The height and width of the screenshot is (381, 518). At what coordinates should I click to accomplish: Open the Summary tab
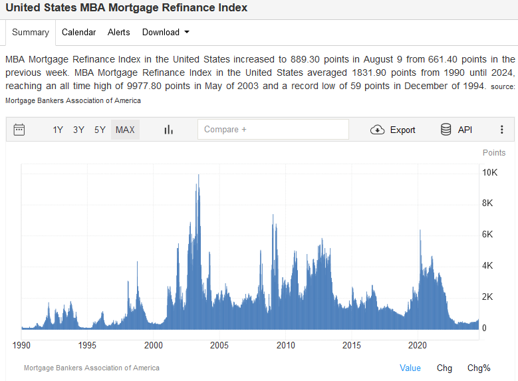click(x=31, y=32)
